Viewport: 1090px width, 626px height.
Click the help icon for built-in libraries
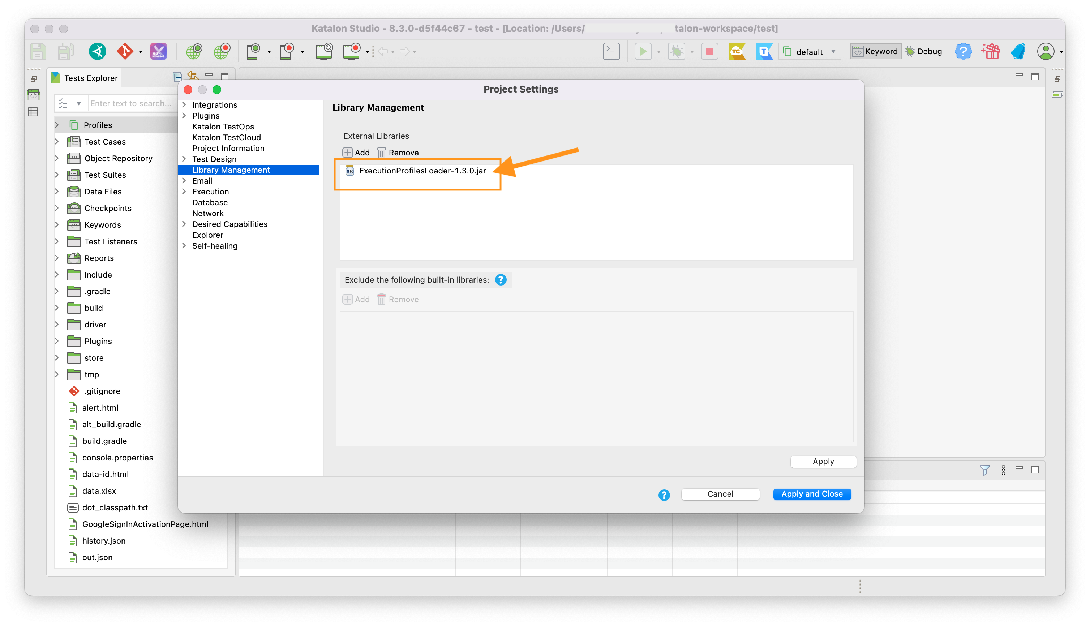pyautogui.click(x=502, y=280)
